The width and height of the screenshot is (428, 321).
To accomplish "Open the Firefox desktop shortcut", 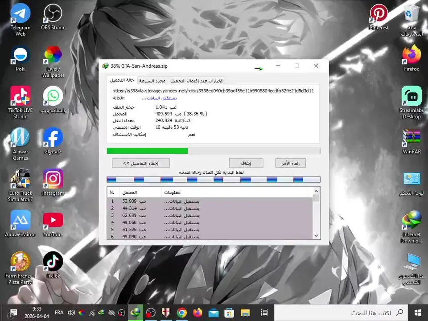I will click(412, 59).
